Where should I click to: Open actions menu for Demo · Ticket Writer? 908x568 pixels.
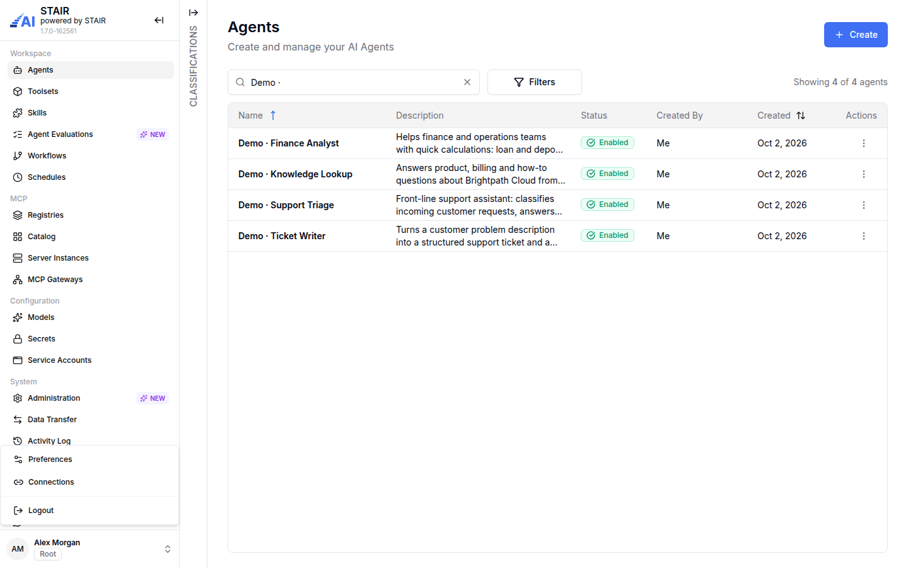coord(864,236)
